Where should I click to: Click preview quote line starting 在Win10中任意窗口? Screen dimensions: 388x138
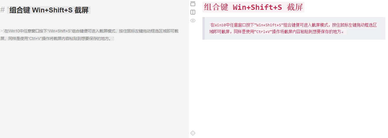pos(294,25)
